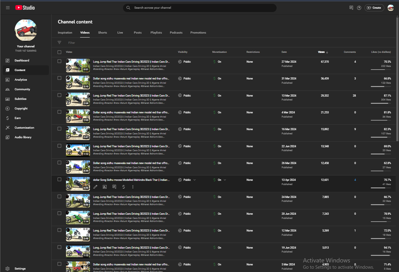Viewport: 399px width, 272px height.
Task: Open Analytics in the left sidebar
Action: pyautogui.click(x=21, y=80)
